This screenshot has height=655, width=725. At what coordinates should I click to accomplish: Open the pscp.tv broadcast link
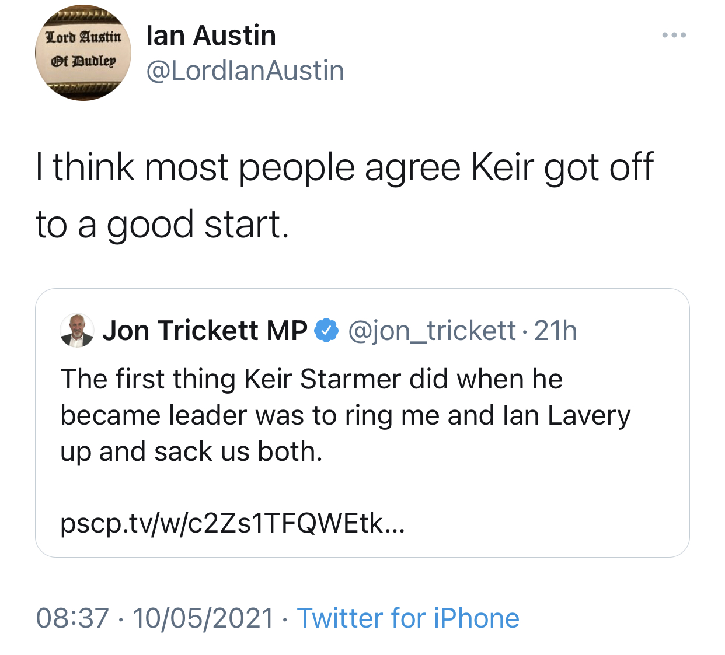232,523
